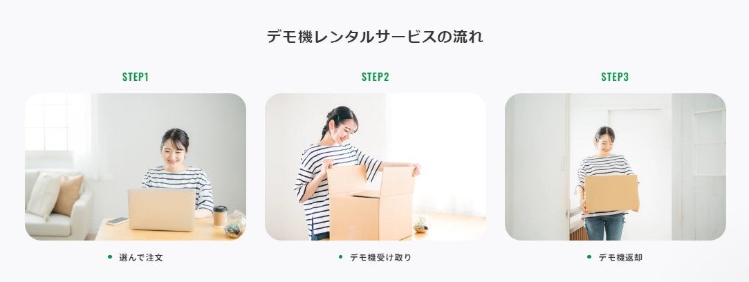Click the open cardboard box in STEP2
Viewport: 749px width, 282px height.
pyautogui.click(x=371, y=203)
